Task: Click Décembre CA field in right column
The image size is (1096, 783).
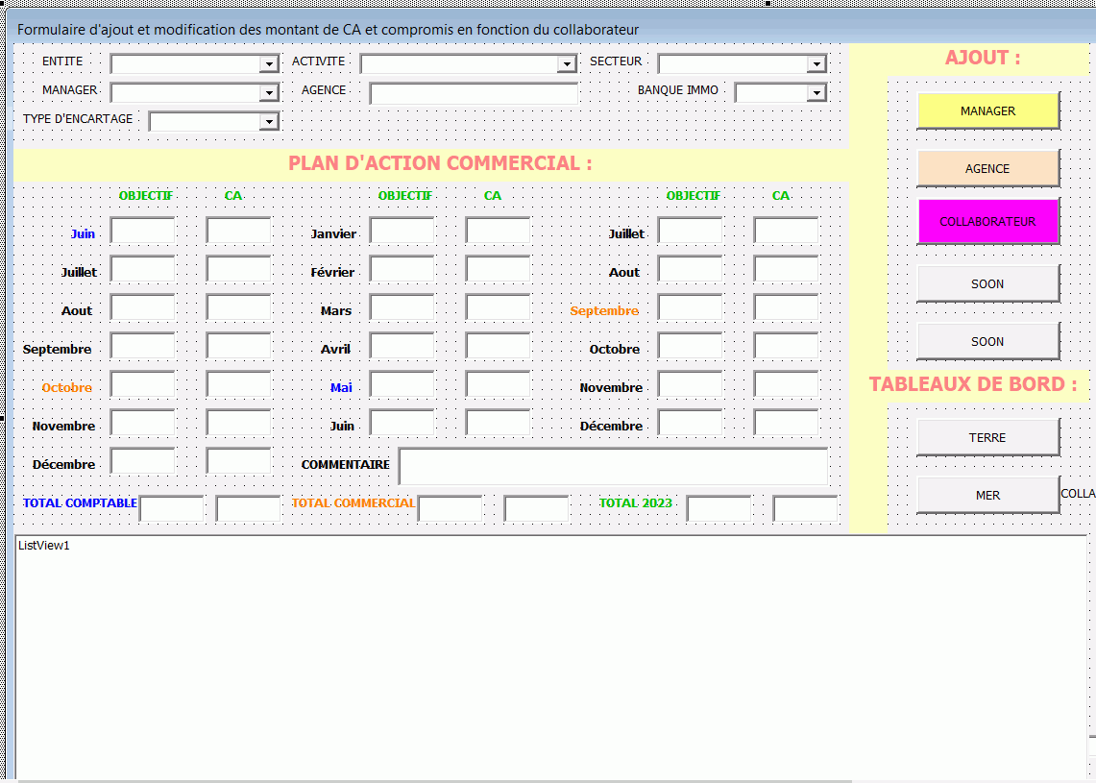Action: click(x=787, y=423)
